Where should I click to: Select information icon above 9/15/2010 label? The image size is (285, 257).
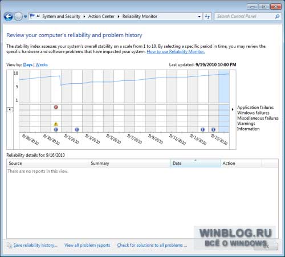[x=213, y=129]
